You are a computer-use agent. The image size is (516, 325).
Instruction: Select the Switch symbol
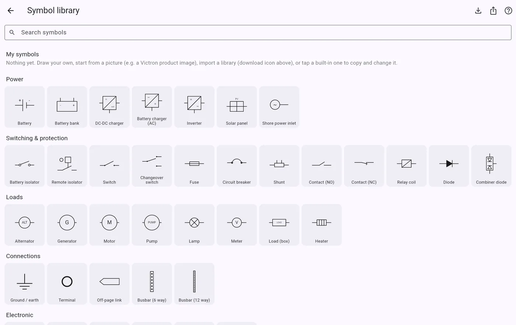109,166
